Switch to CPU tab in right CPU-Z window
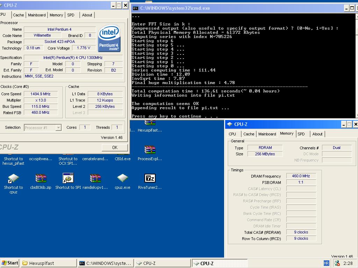 [x=232, y=134]
